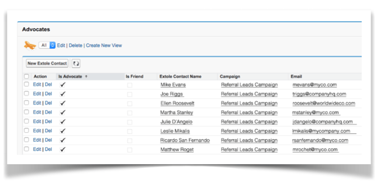Image resolution: width=377 pixels, height=183 pixels.
Task: Click Edit for Martha Stanley
Action: point(37,112)
